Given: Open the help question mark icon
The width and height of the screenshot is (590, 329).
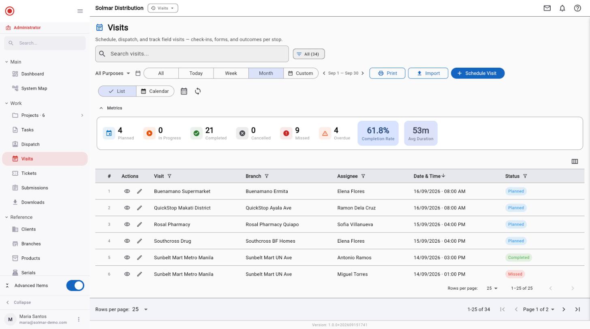Looking at the screenshot, I should point(577,8).
